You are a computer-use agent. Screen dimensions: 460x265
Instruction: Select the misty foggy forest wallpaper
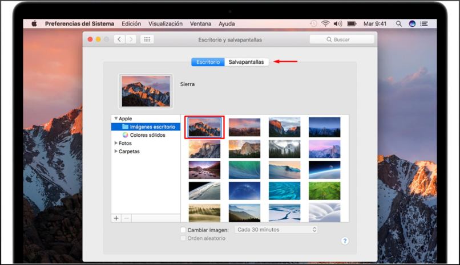285,149
